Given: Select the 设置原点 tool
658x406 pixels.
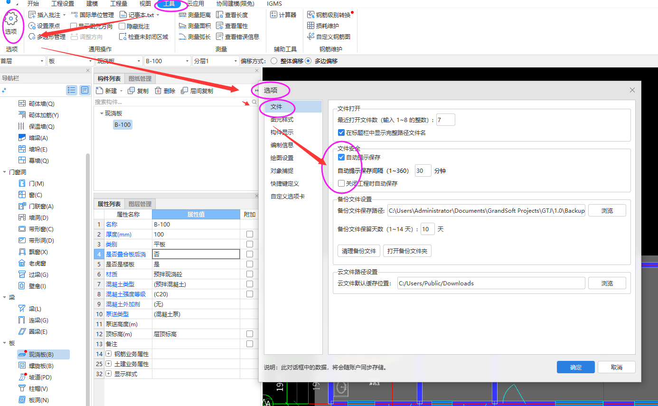Looking at the screenshot, I should [44, 26].
